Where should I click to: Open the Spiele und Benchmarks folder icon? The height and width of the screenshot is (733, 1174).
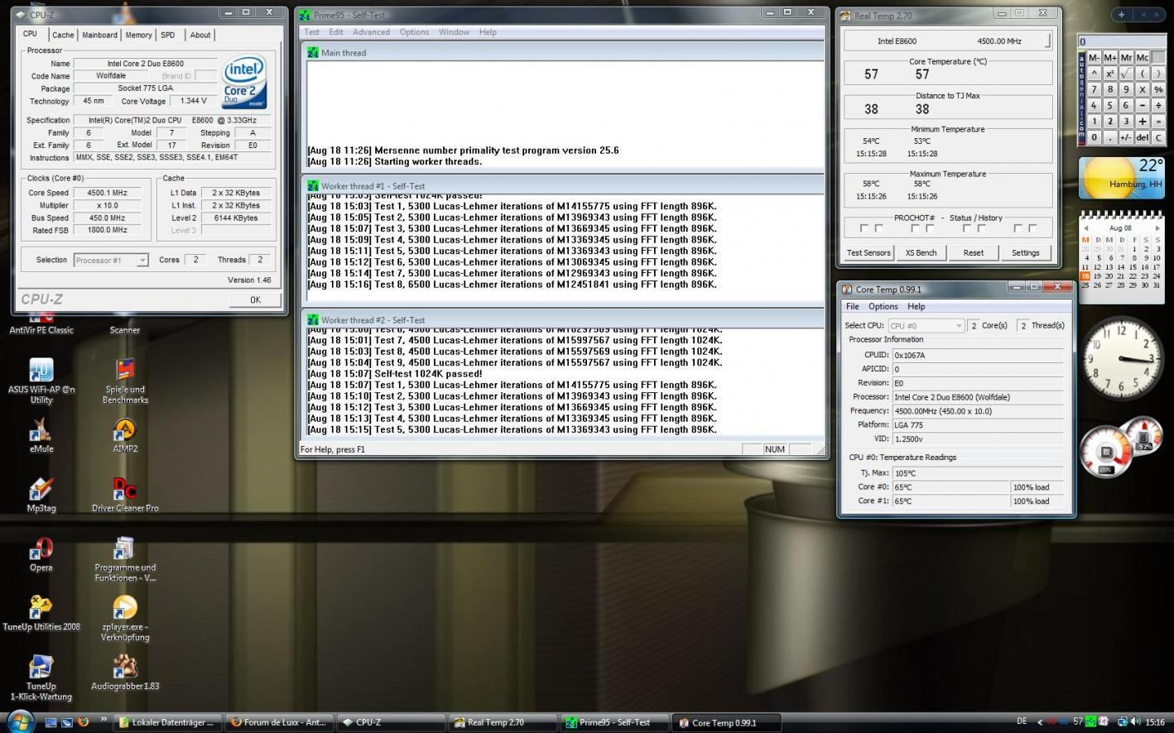click(125, 381)
